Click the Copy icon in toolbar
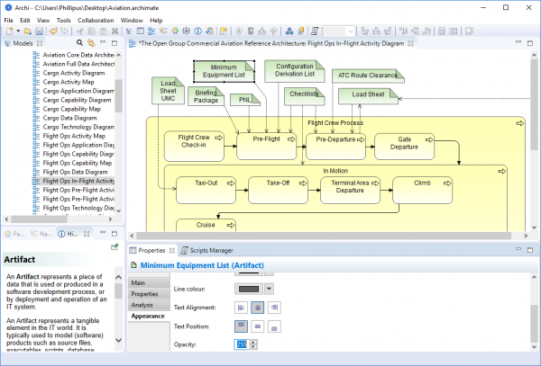Viewport: 541px width, 366px height. pyautogui.click(x=92, y=31)
